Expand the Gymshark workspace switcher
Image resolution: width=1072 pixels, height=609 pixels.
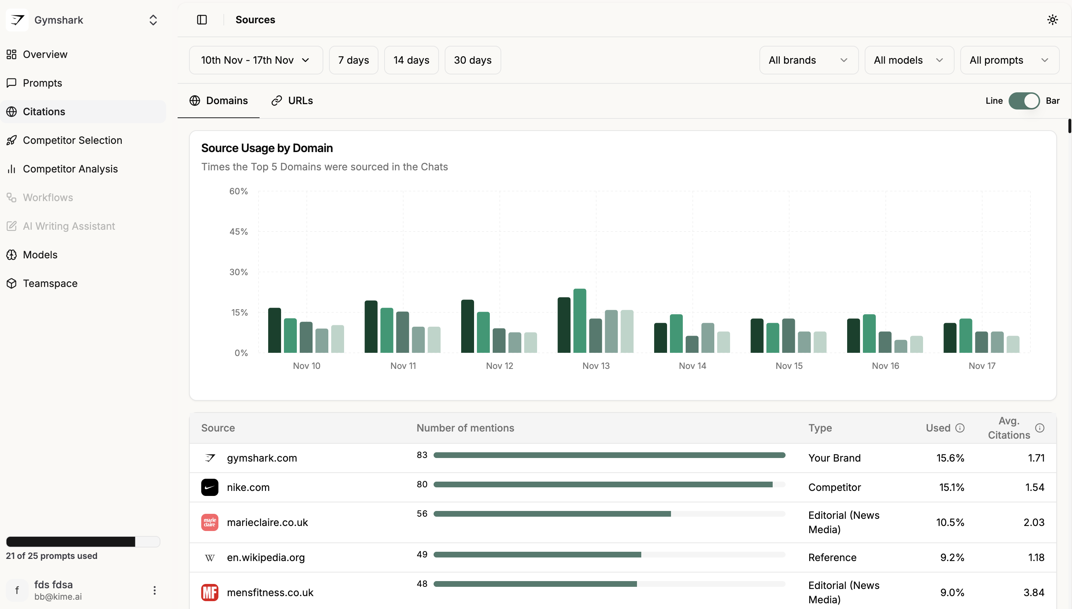point(153,20)
